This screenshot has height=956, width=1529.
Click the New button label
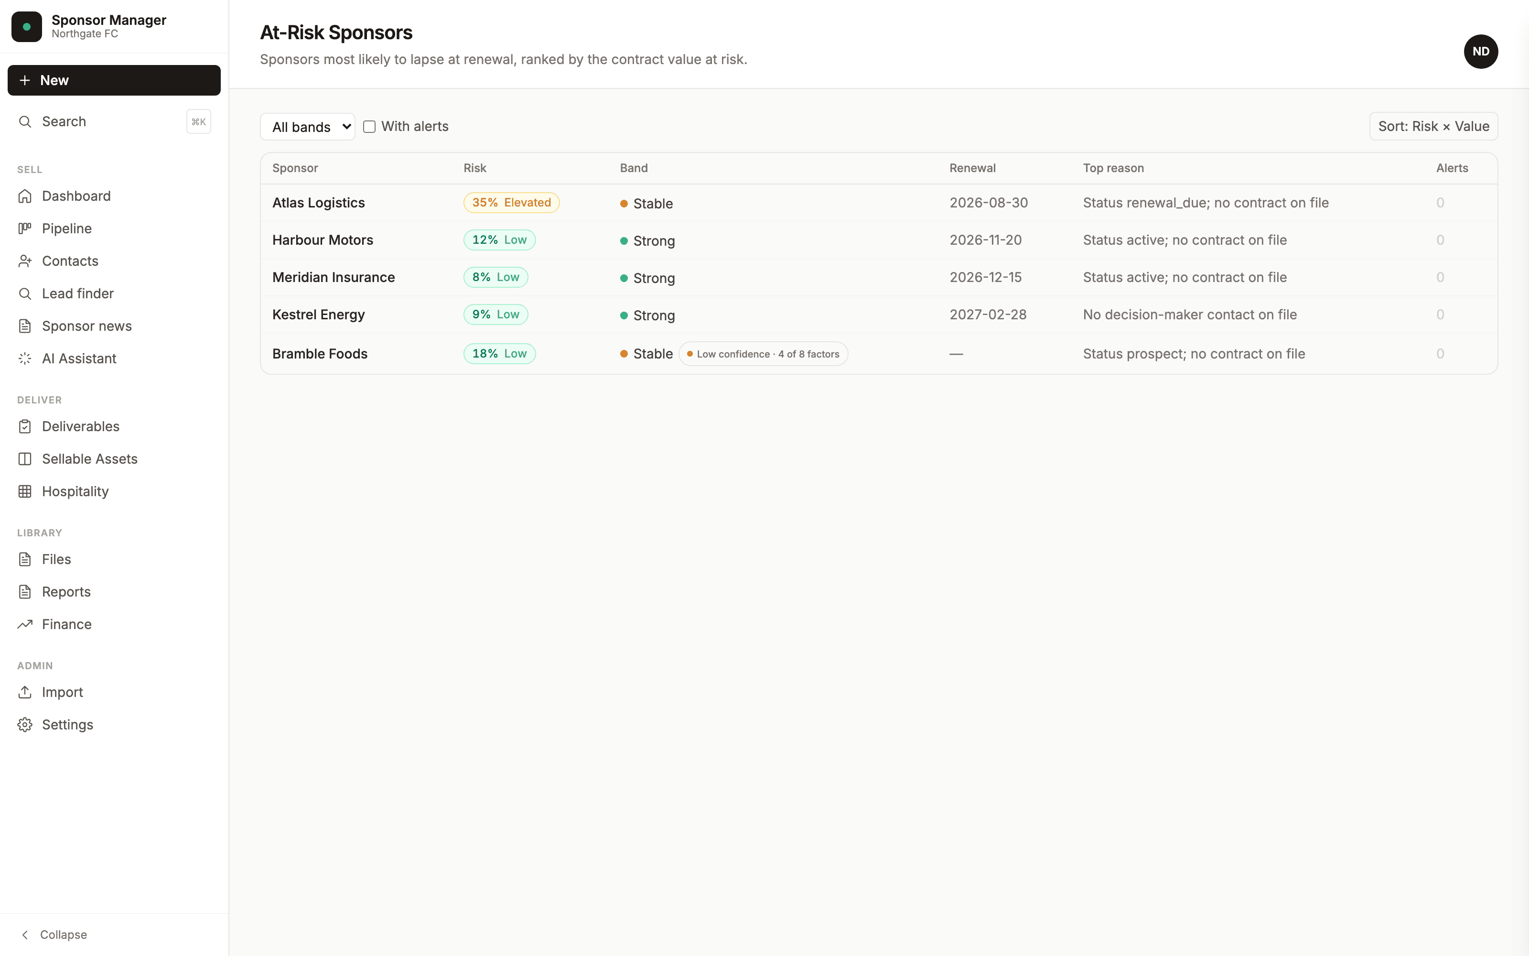(x=54, y=80)
